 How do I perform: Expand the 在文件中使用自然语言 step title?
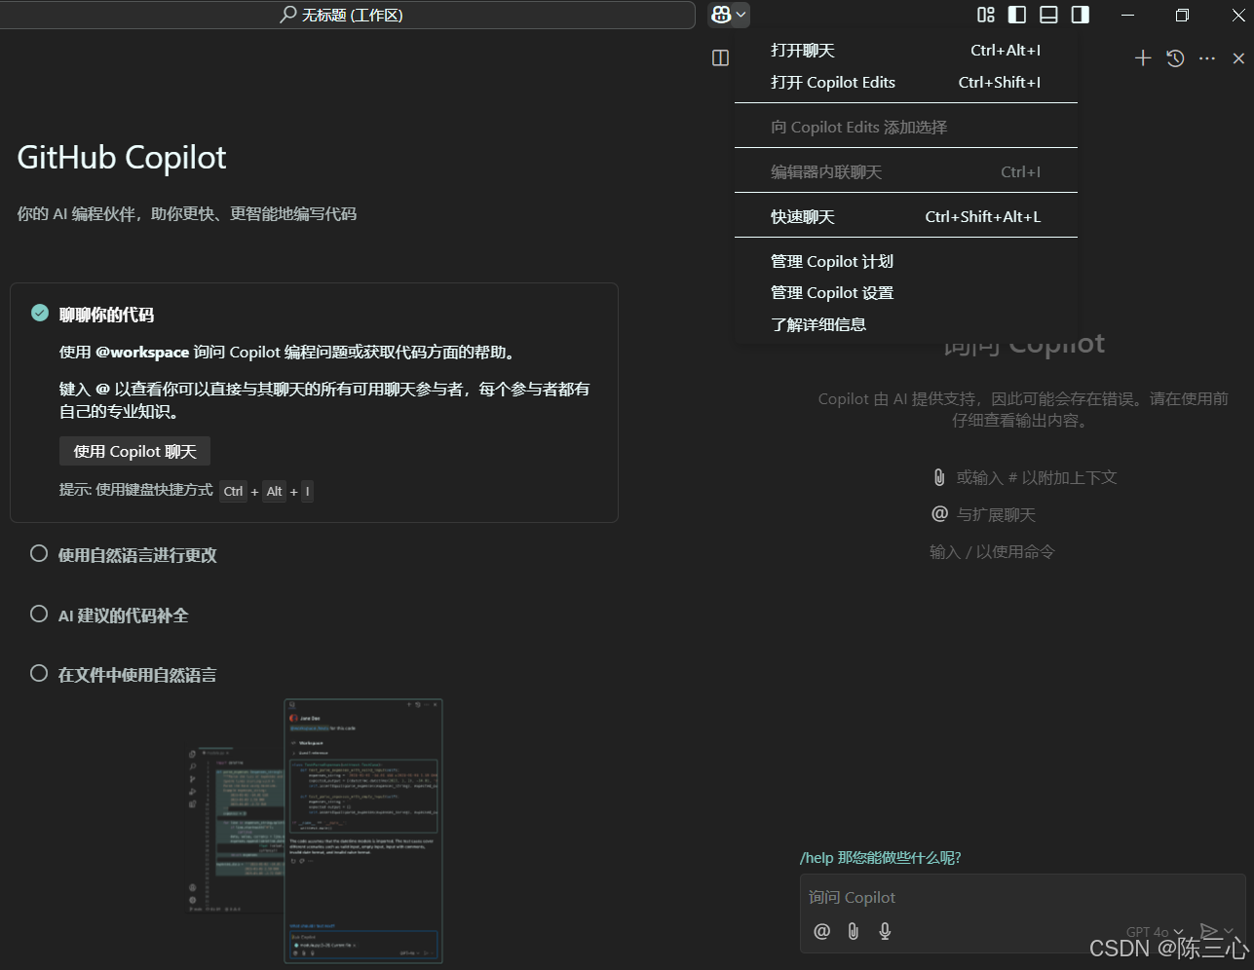tap(137, 675)
